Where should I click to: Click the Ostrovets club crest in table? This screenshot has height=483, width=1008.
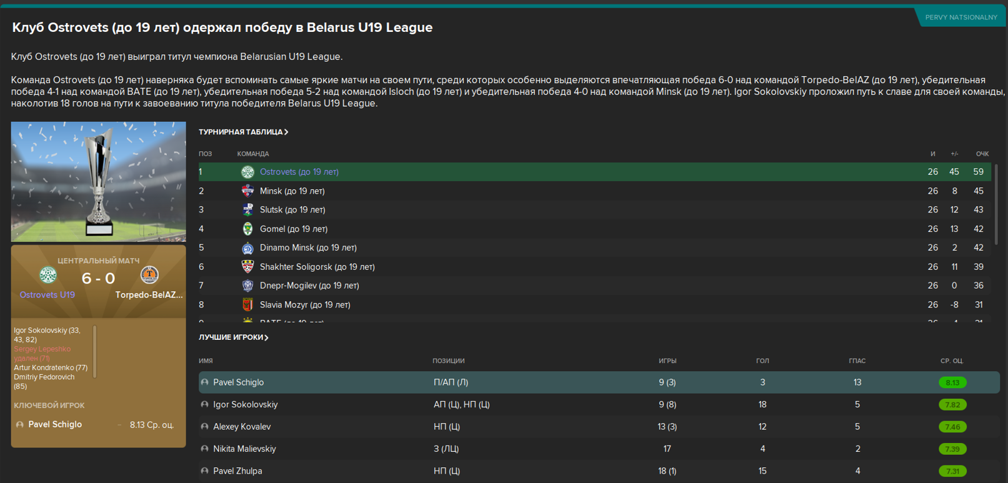tap(247, 172)
